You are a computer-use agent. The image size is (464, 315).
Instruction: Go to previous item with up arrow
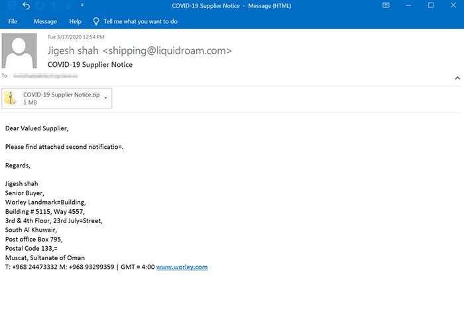click(54, 5)
